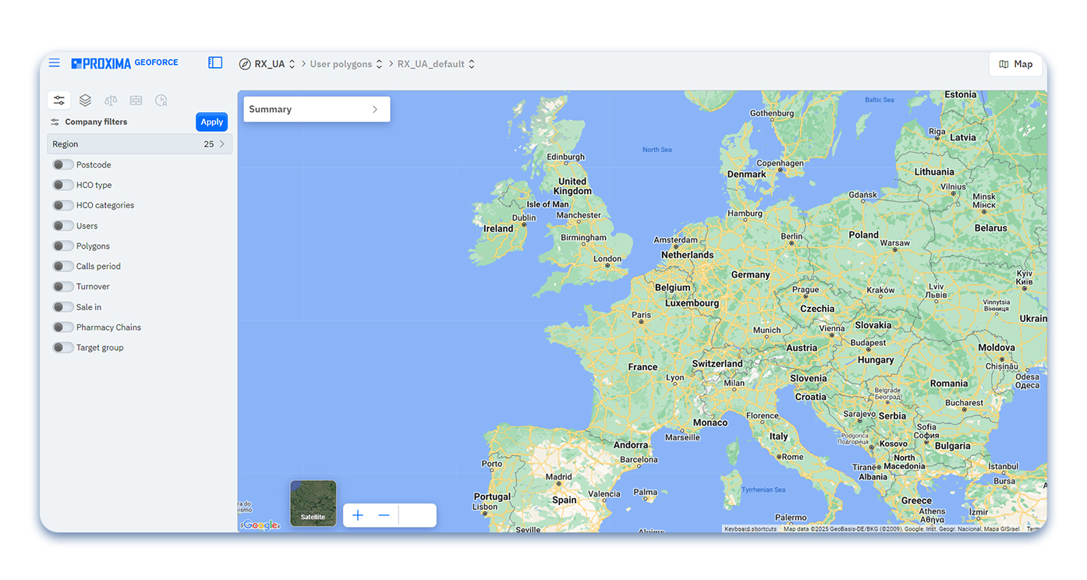Click Lisbon label on the map
This screenshot has height=580, width=1087.
point(485,507)
